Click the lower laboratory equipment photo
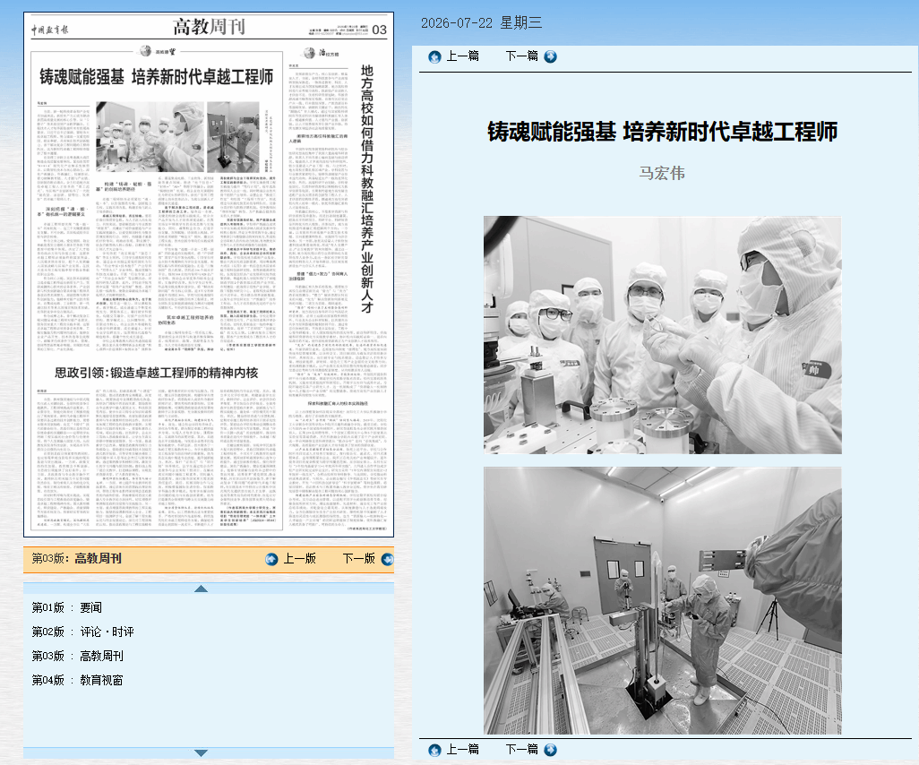The width and height of the screenshot is (919, 765). click(x=662, y=601)
